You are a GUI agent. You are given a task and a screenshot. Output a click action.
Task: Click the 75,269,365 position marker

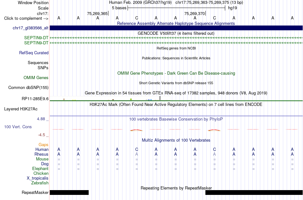98,13
